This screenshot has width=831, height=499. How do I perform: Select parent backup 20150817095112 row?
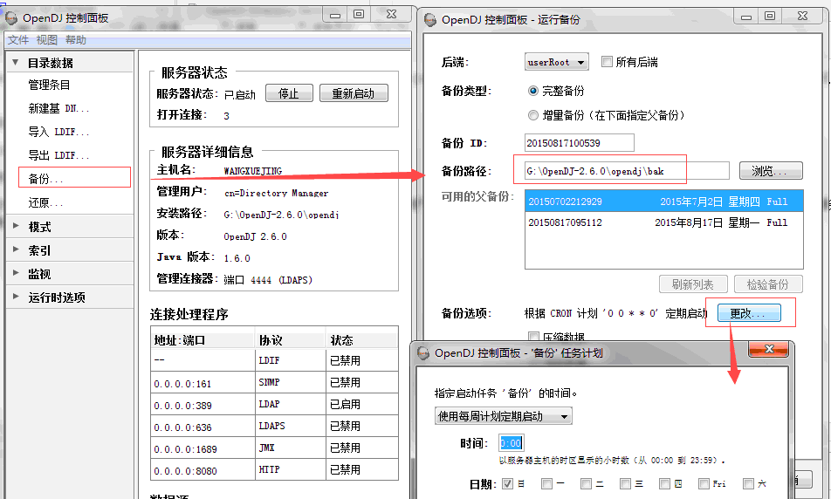(664, 222)
